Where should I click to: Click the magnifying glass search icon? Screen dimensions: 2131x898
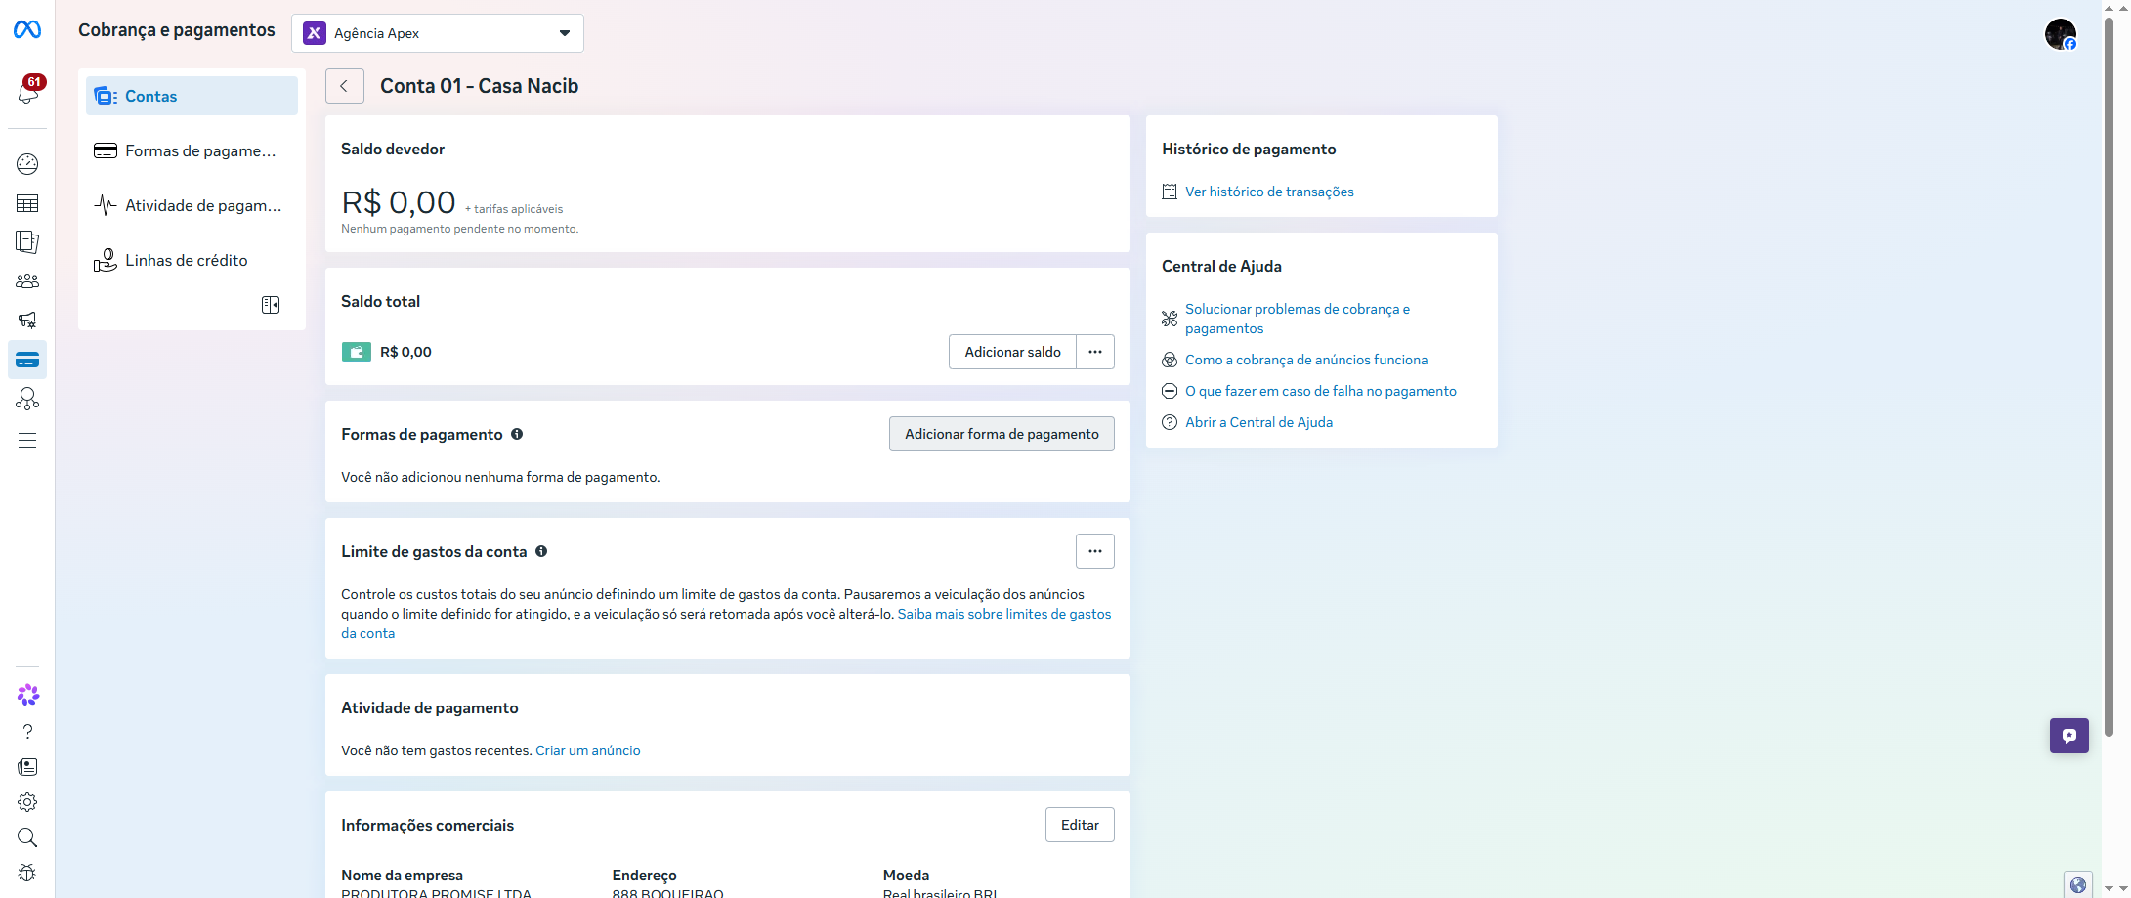[x=27, y=837]
